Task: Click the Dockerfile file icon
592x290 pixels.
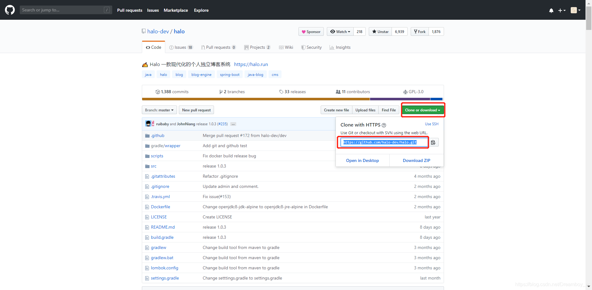Action: click(x=147, y=207)
